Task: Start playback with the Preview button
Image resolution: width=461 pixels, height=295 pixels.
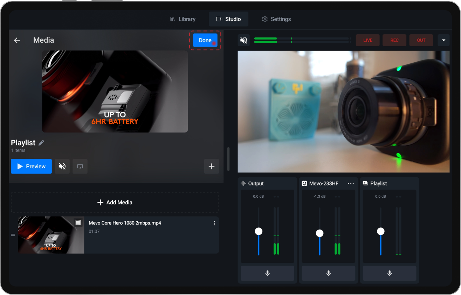Action: [x=31, y=166]
